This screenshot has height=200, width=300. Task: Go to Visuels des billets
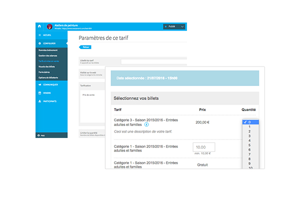click(x=46, y=66)
